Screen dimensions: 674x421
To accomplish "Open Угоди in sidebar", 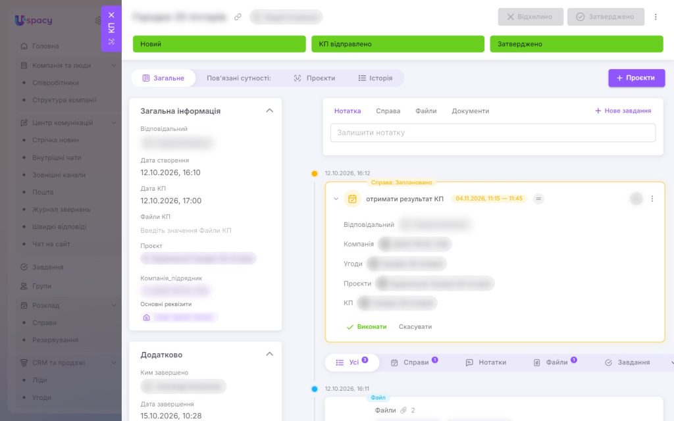I will 41,397.
